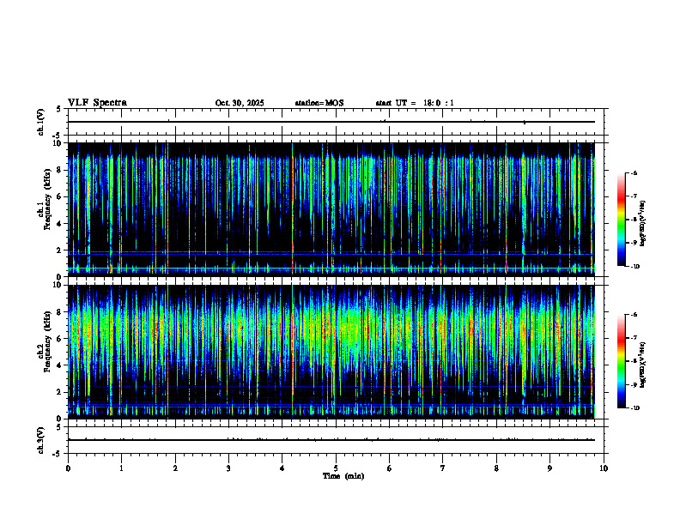
Task: Click the log(PSD) label beside ch.1 colorbar
Action: (642, 223)
